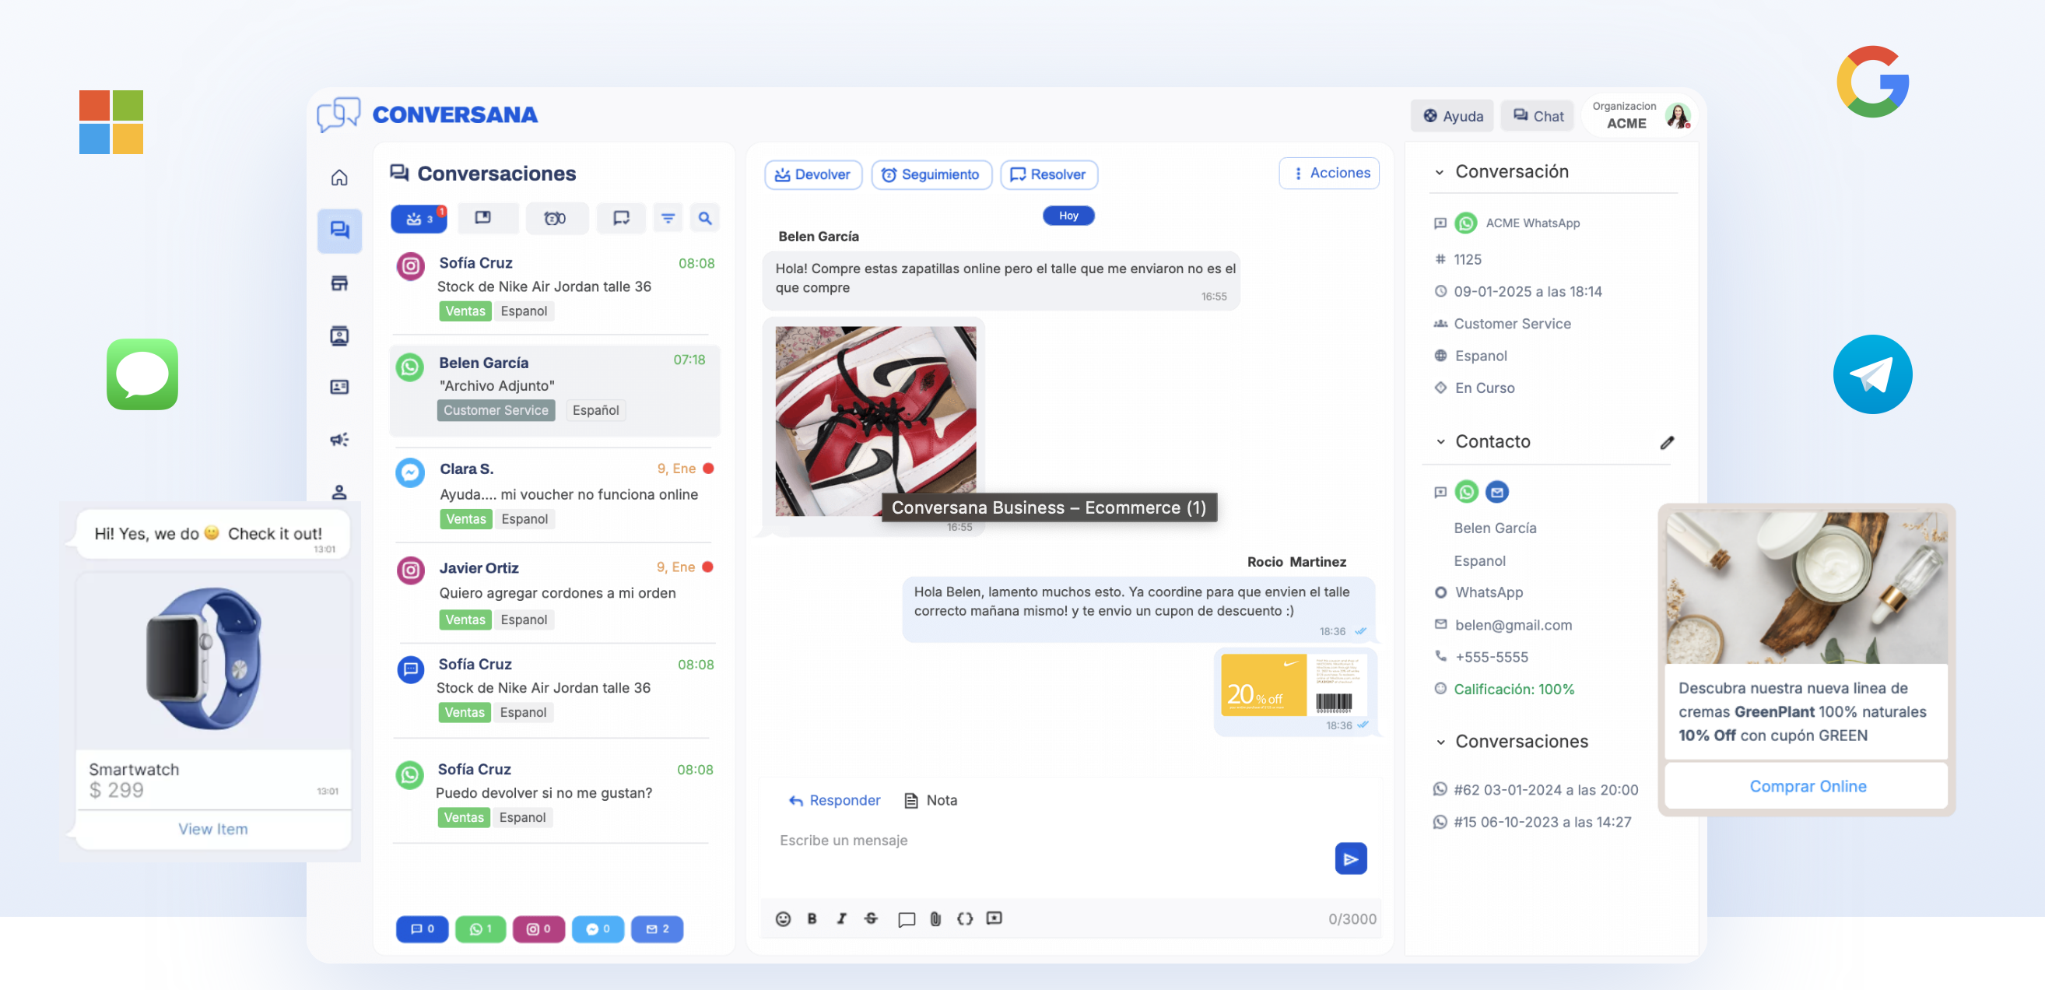
Task: Click the Calificación: 100% rating
Action: click(x=1513, y=689)
